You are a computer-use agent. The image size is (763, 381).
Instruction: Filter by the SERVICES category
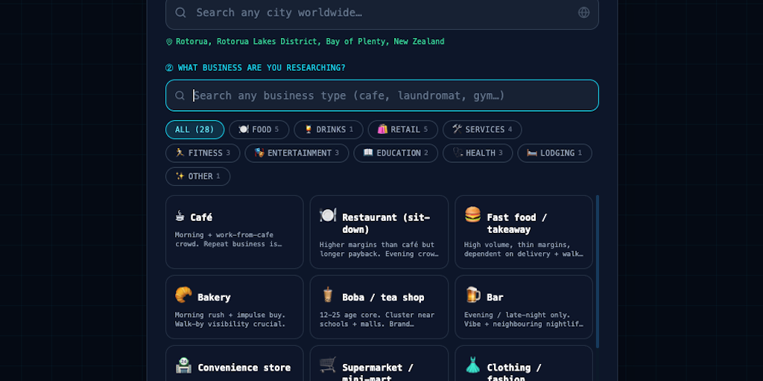point(482,129)
